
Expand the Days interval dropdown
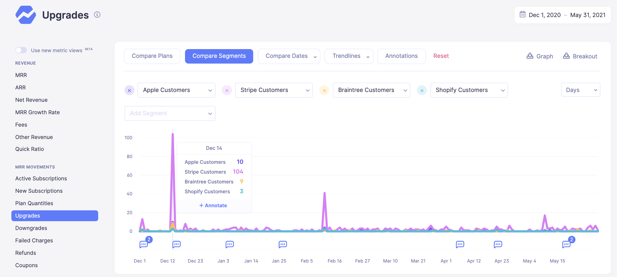(x=580, y=90)
